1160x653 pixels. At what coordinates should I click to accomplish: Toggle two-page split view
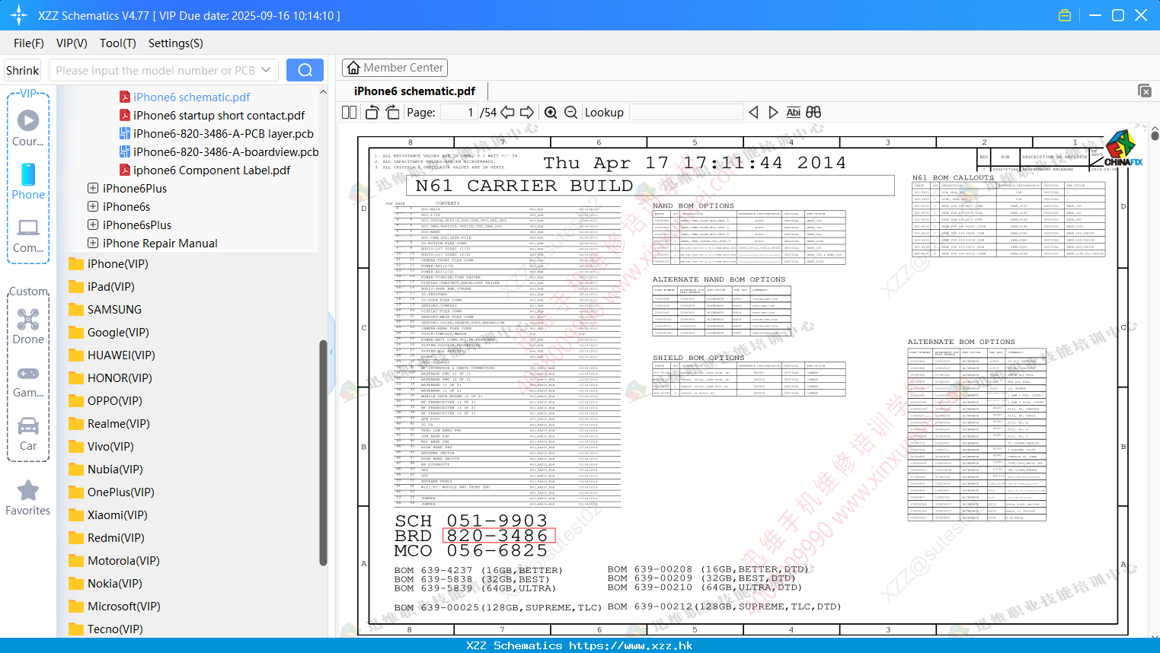point(350,113)
